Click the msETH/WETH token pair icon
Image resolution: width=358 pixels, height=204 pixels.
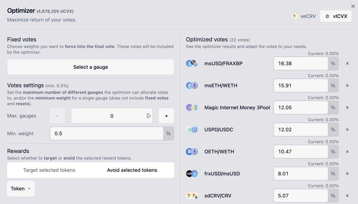[x=192, y=85]
